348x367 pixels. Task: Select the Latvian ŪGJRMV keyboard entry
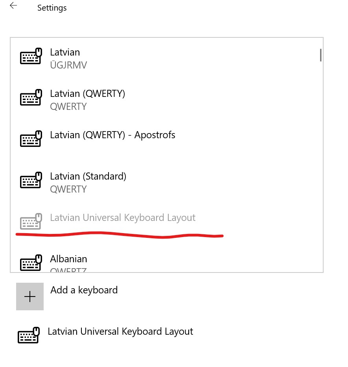[x=166, y=59]
